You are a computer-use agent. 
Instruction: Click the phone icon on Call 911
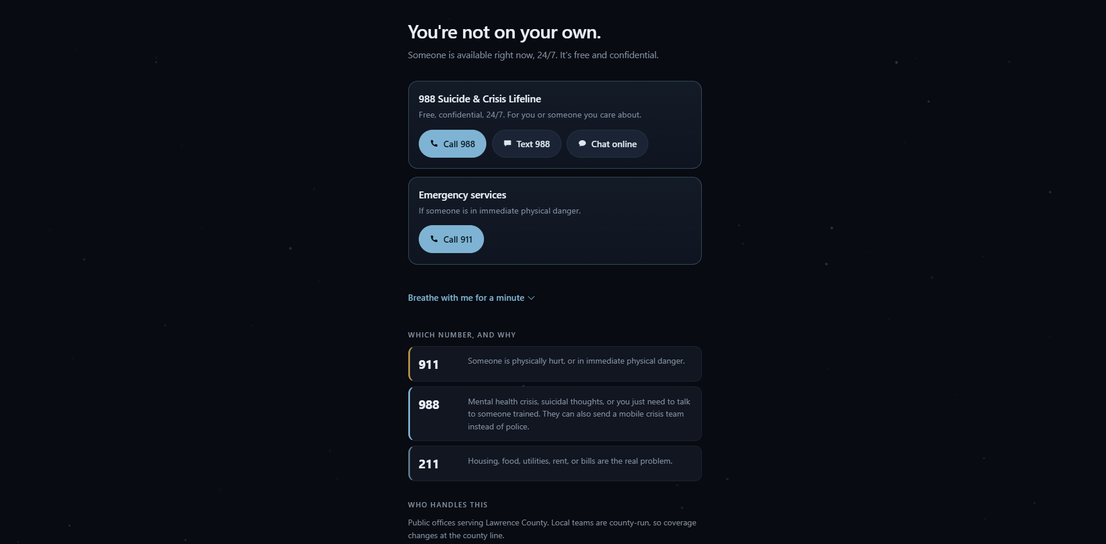(x=434, y=239)
